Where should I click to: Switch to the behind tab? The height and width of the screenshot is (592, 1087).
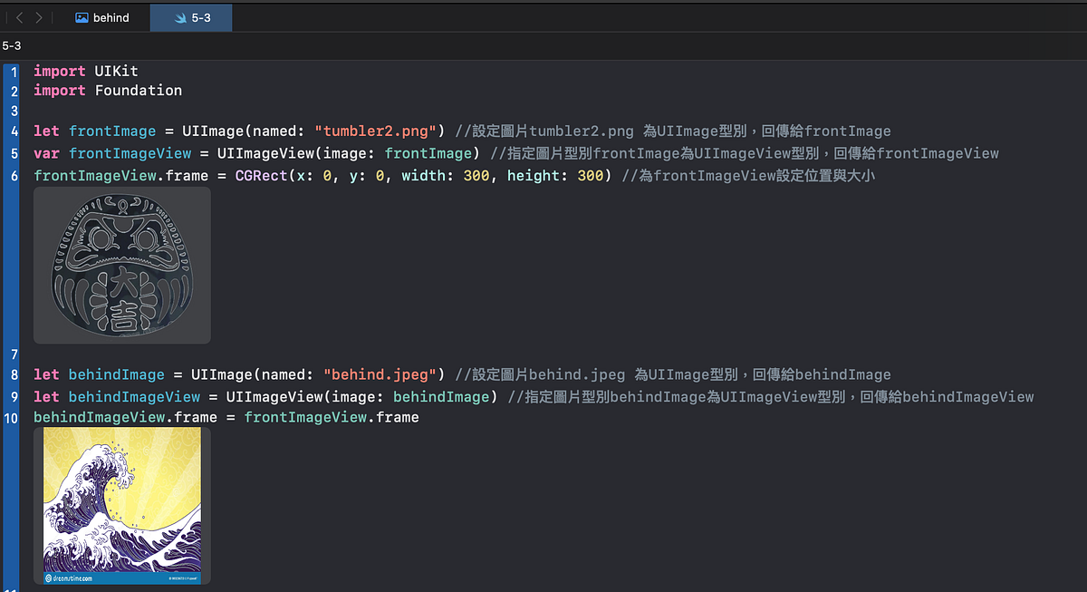click(111, 16)
